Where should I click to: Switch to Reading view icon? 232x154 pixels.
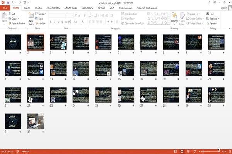click(x=188, y=151)
